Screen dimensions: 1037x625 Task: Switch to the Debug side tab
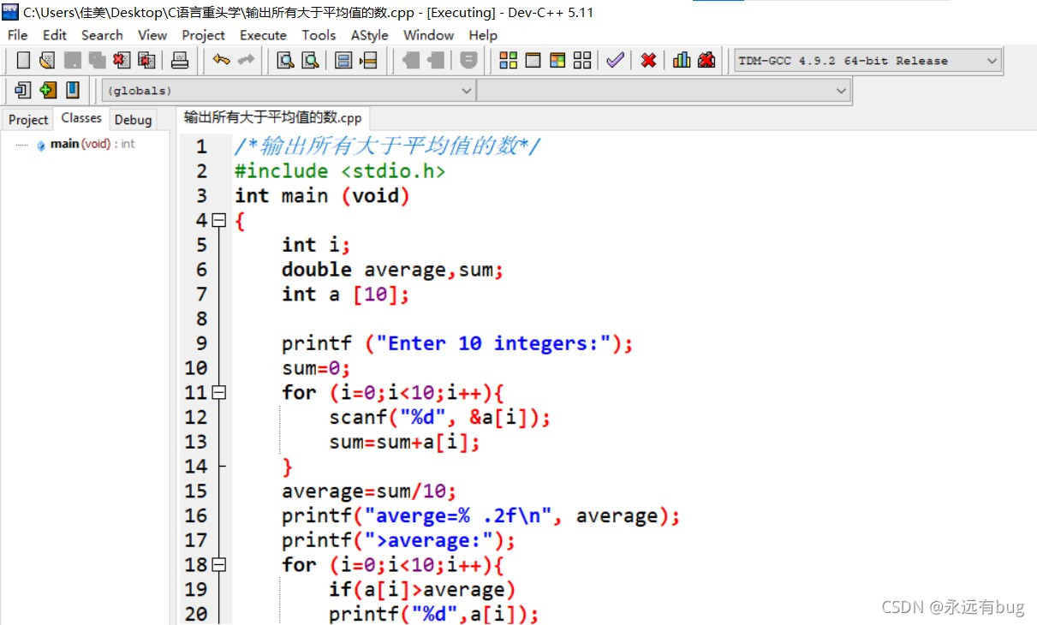[133, 119]
